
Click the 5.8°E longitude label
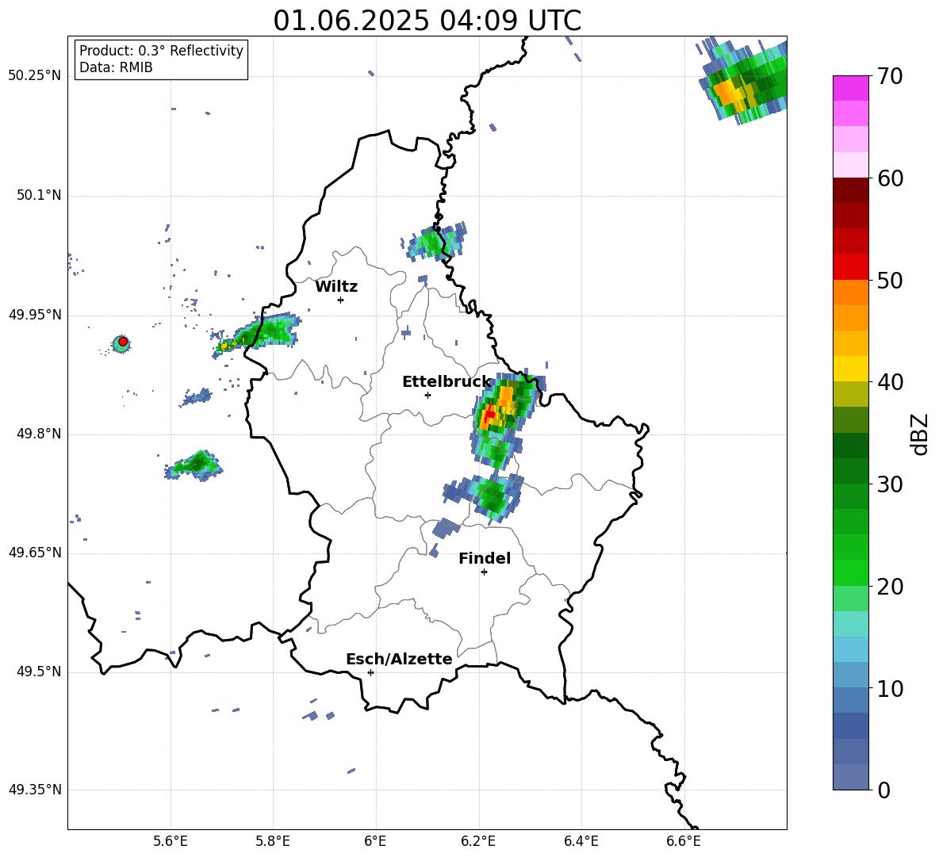pyautogui.click(x=273, y=841)
